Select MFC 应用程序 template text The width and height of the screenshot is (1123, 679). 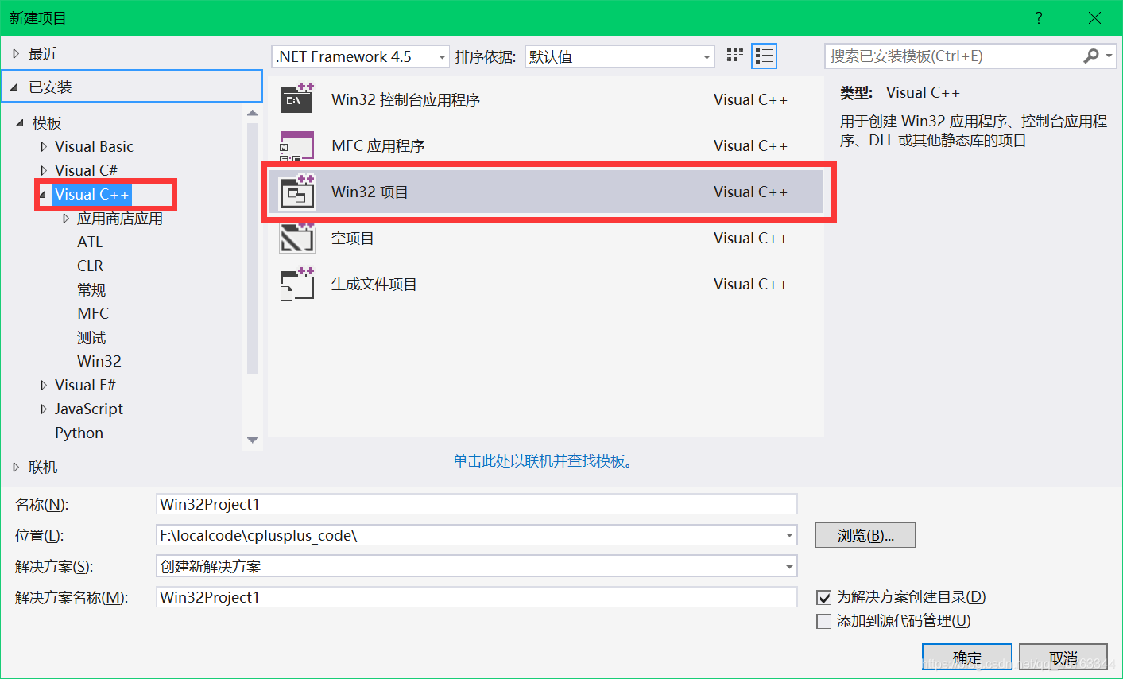(x=378, y=145)
